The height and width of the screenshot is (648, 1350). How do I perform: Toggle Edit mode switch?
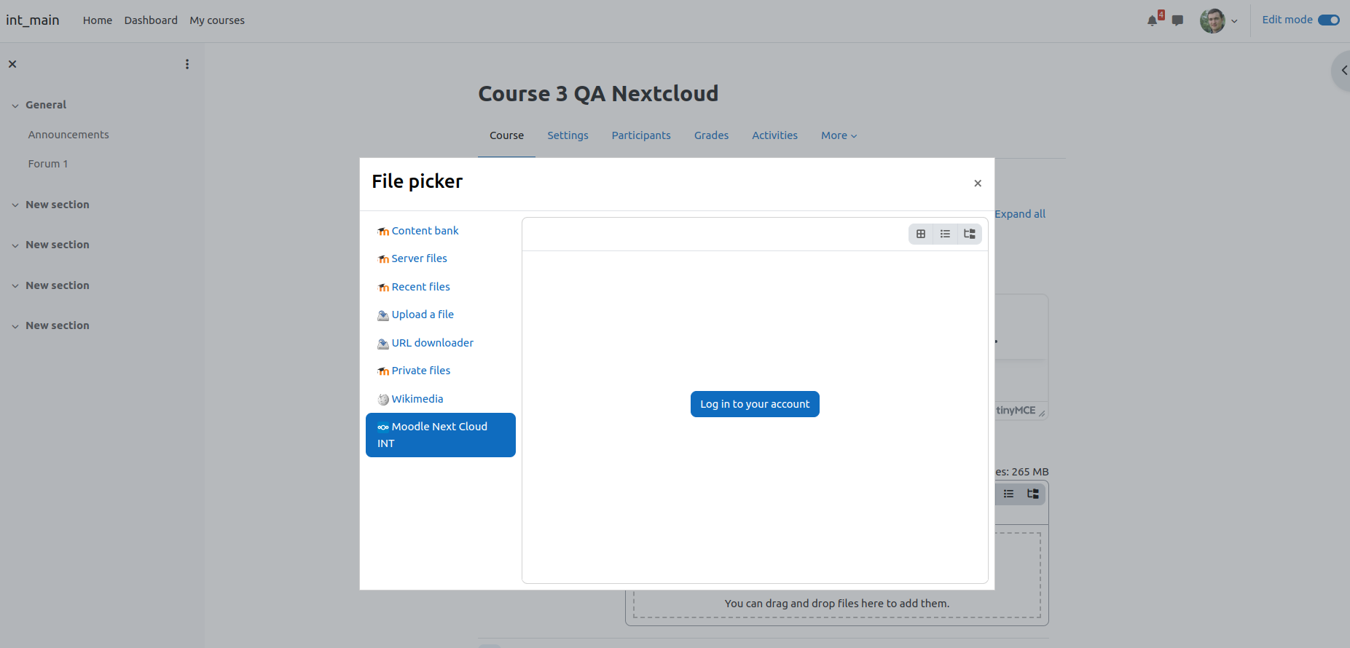pyautogui.click(x=1329, y=20)
